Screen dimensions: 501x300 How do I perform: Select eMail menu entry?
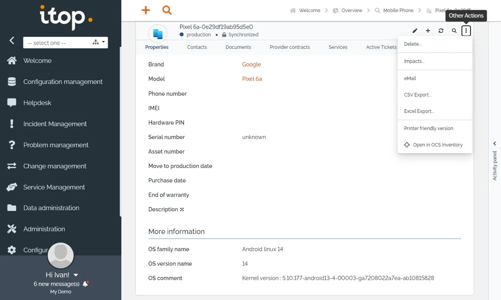pyautogui.click(x=435, y=79)
